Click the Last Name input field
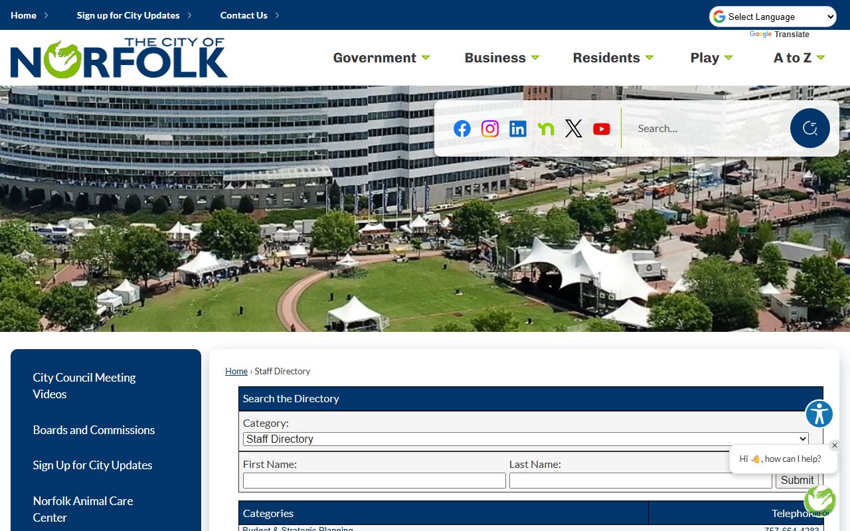 [641, 481]
